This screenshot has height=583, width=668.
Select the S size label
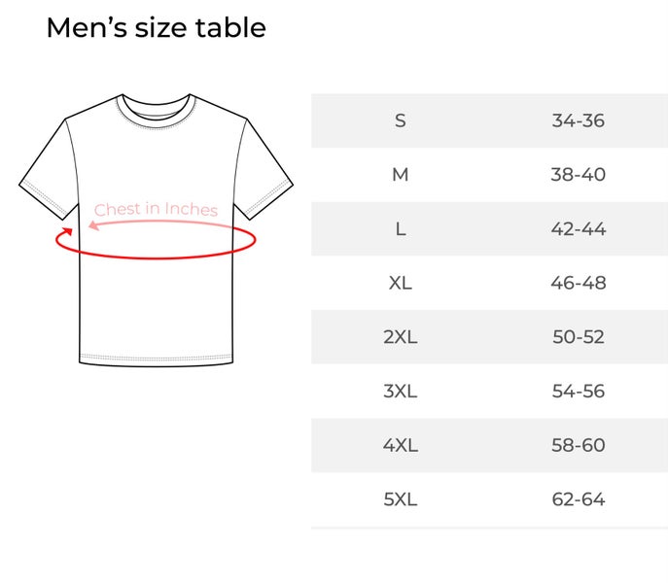(401, 120)
